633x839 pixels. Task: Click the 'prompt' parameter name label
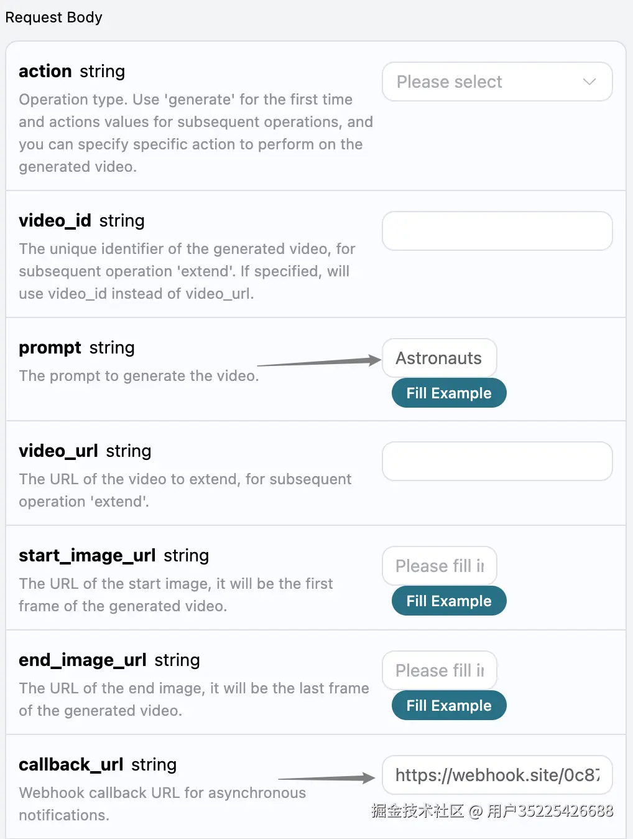coord(50,347)
